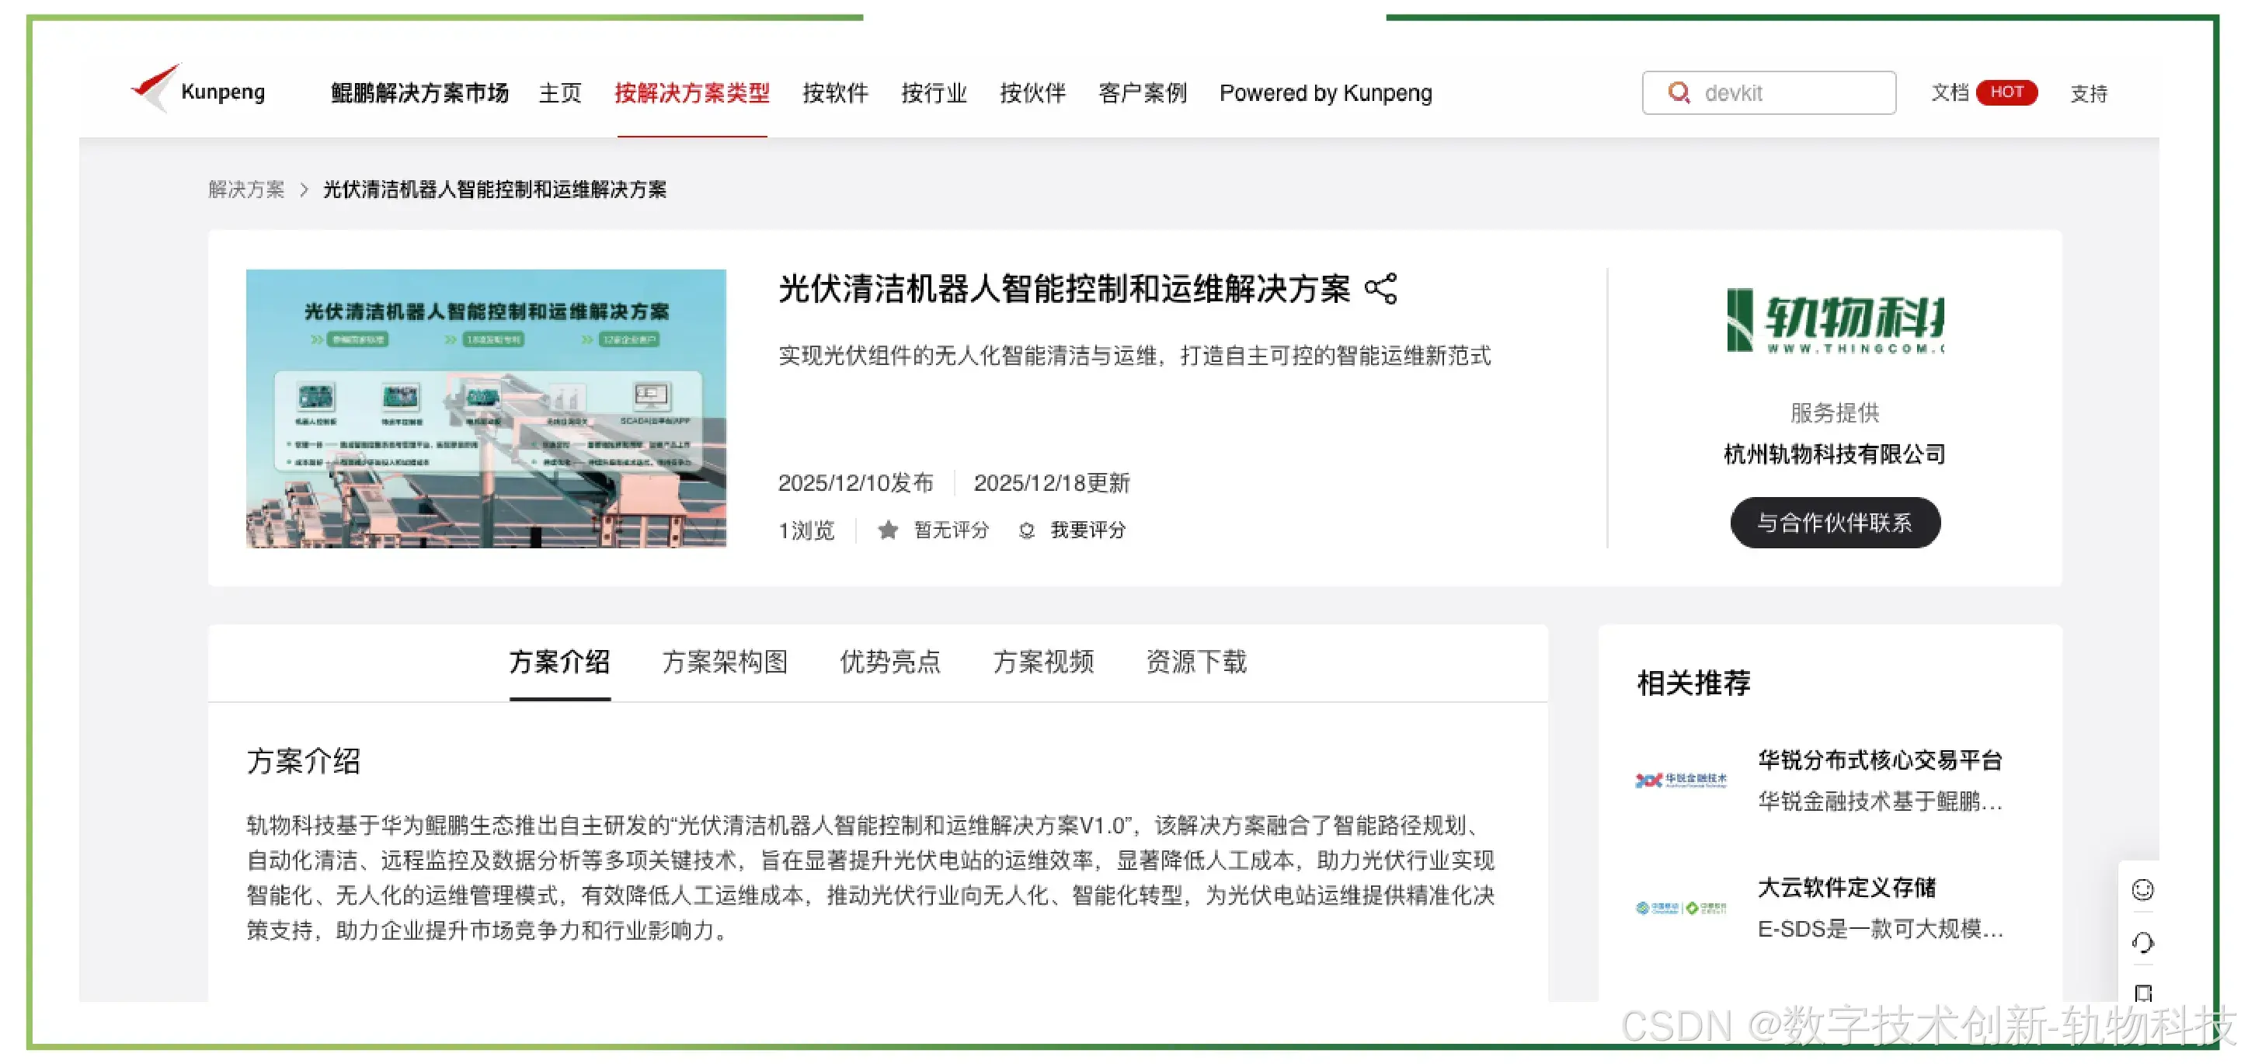Click the search magnifier icon
Screen dimensions: 2241x1064
[x=1678, y=92]
